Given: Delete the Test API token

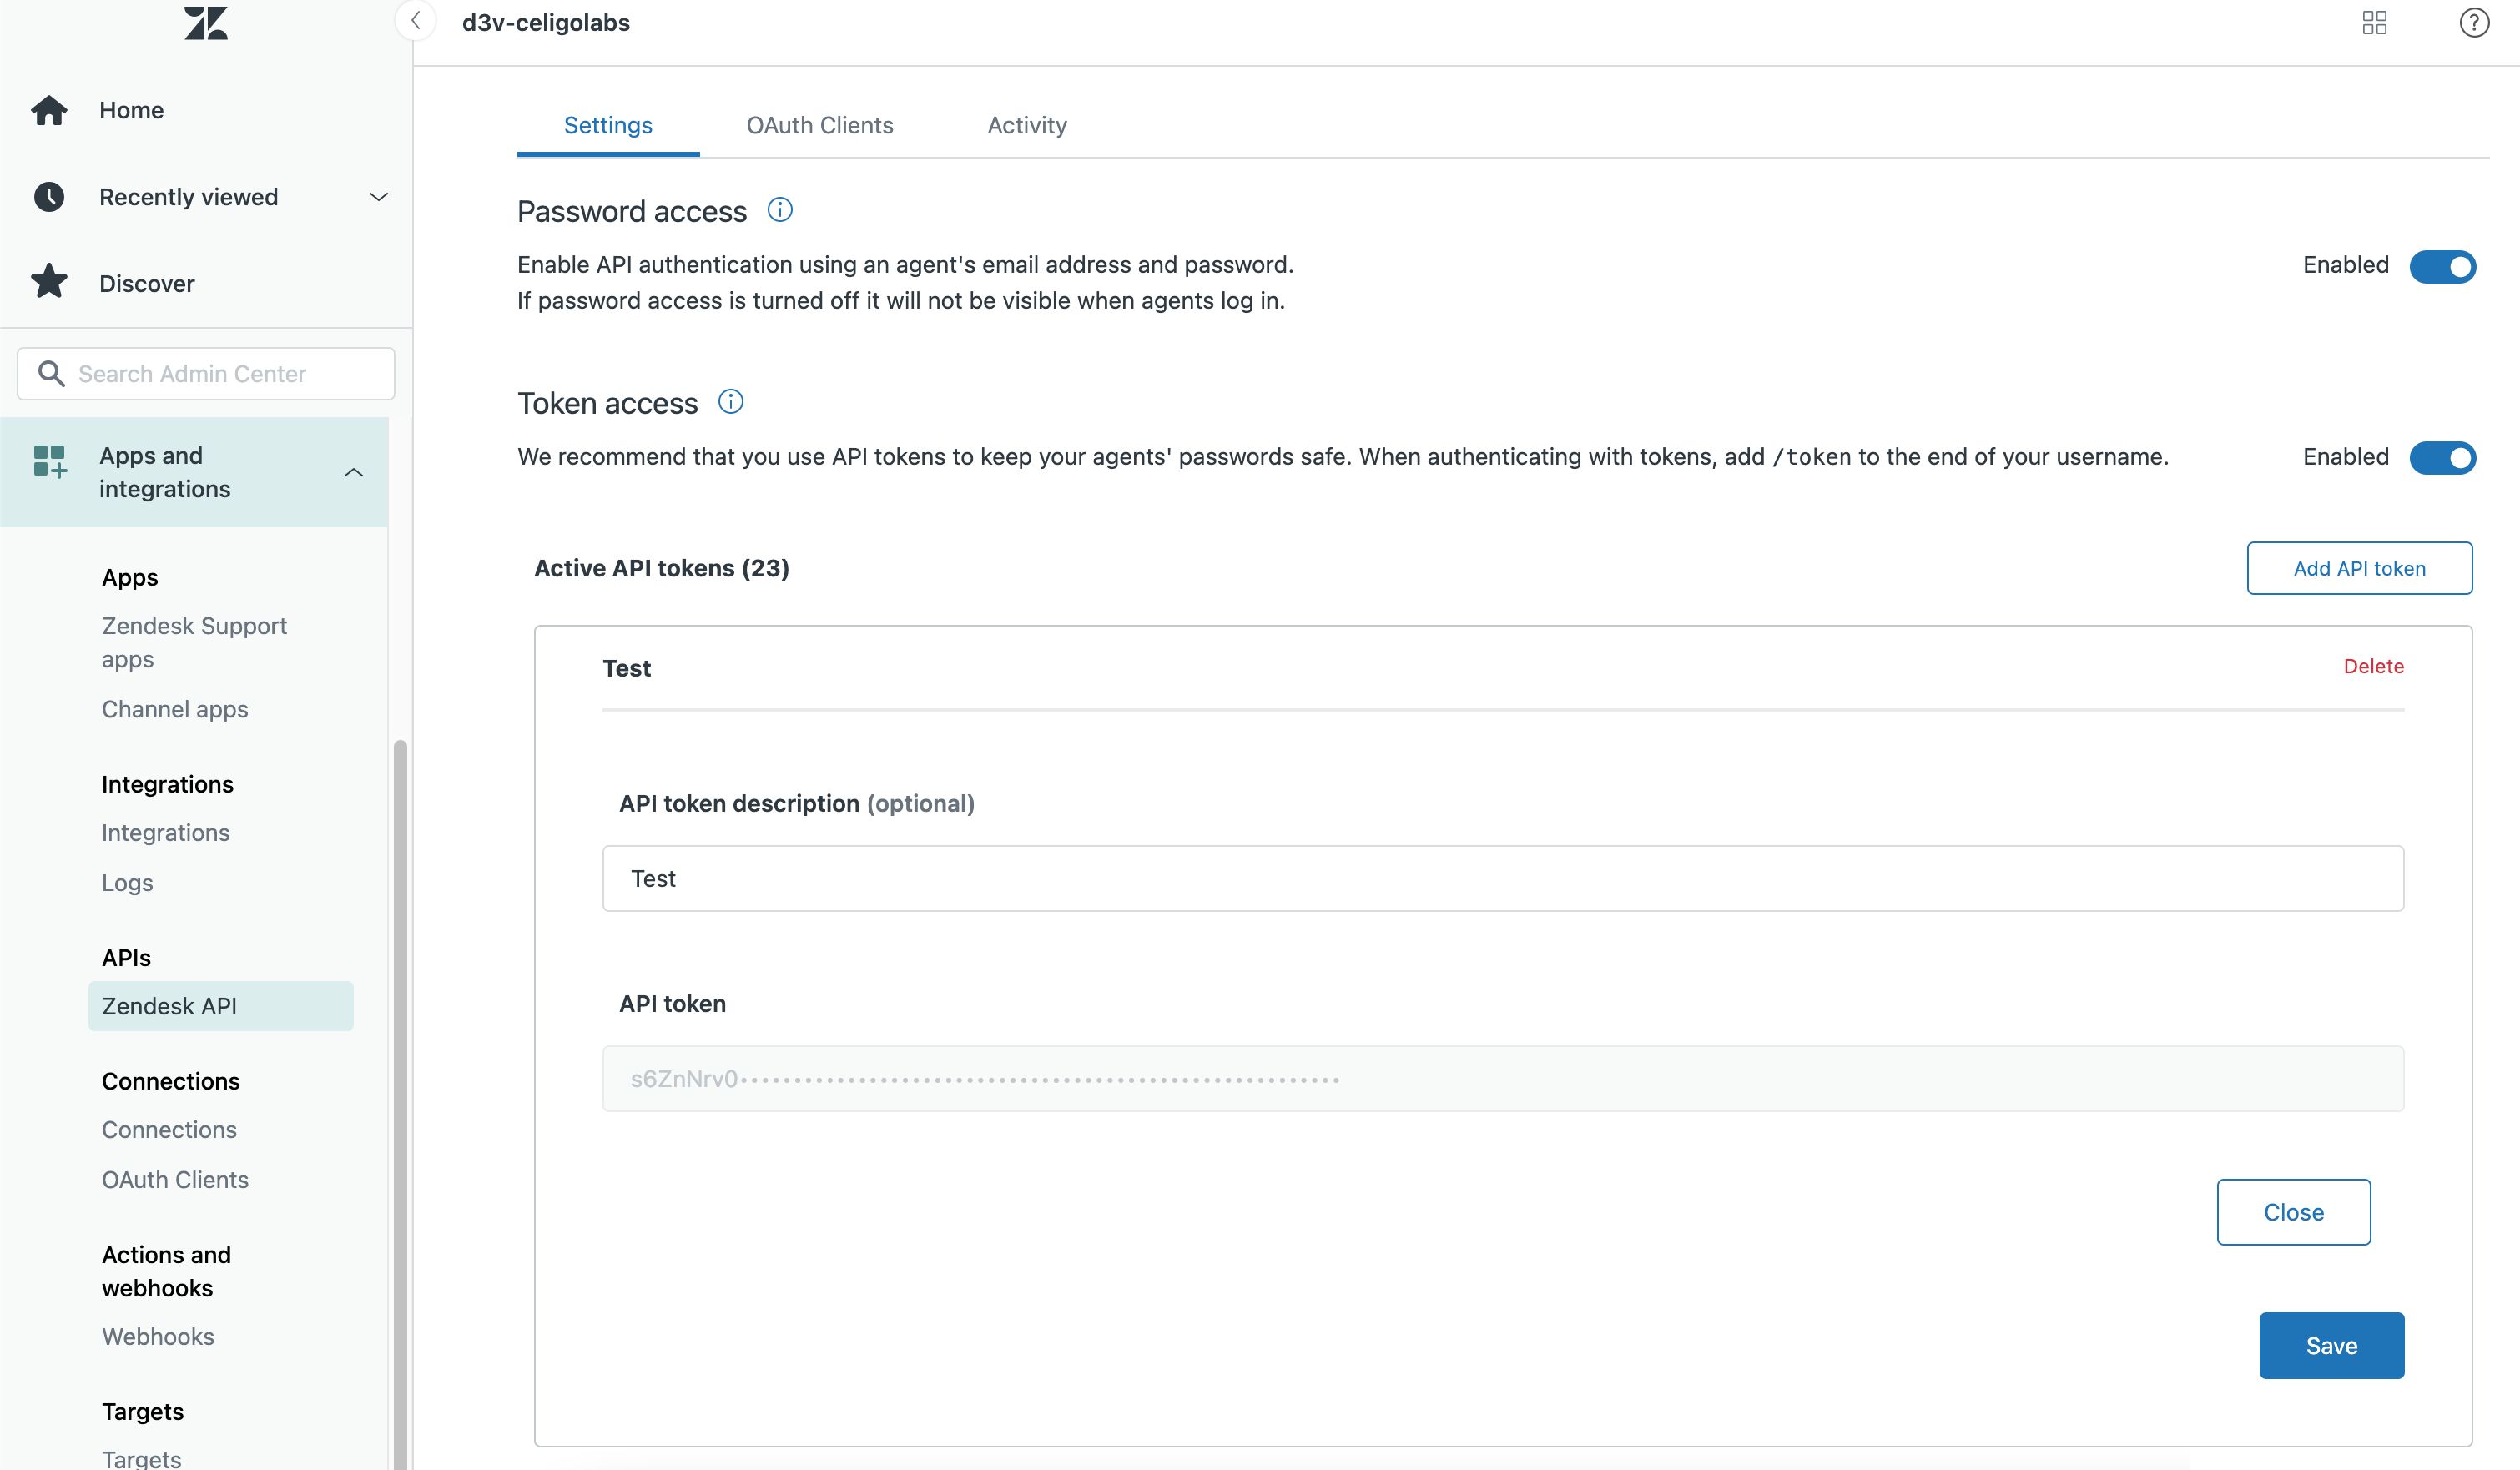Looking at the screenshot, I should tap(2374, 667).
